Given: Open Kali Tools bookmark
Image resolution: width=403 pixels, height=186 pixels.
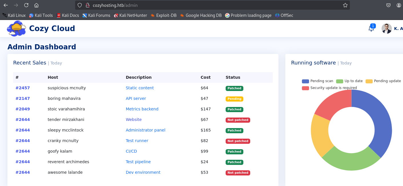Looking at the screenshot, I should [x=41, y=15].
